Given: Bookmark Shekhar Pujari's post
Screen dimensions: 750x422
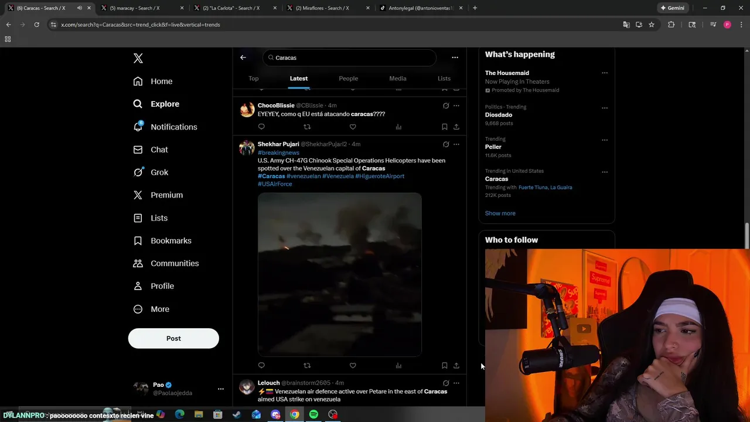Looking at the screenshot, I should click(x=445, y=365).
